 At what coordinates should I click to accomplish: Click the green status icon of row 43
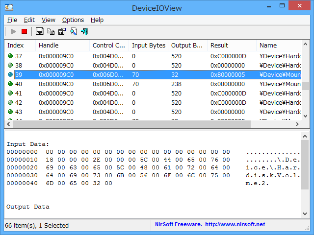point(10,112)
